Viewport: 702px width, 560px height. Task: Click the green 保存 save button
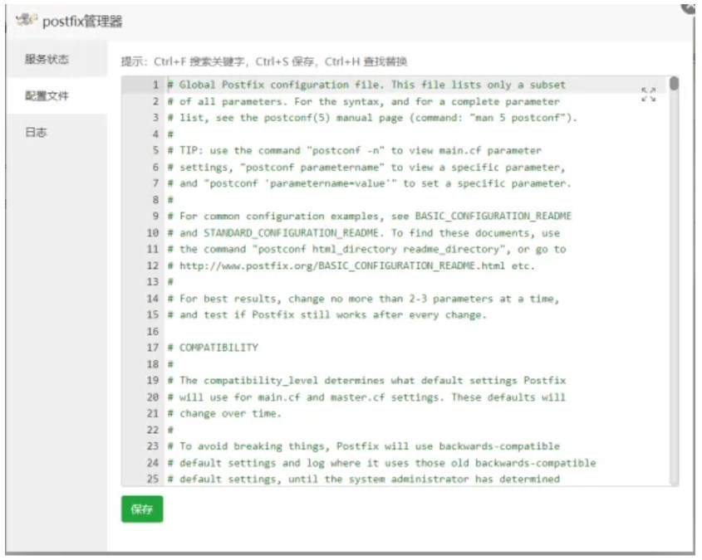[142, 509]
